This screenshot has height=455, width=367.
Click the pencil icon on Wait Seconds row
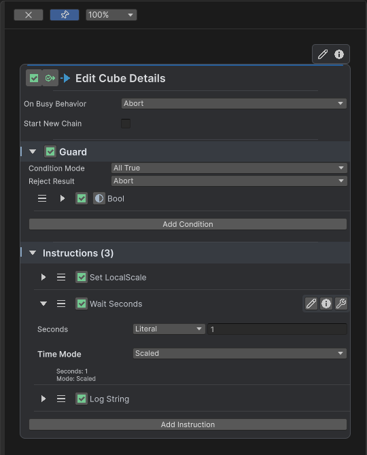(x=311, y=304)
